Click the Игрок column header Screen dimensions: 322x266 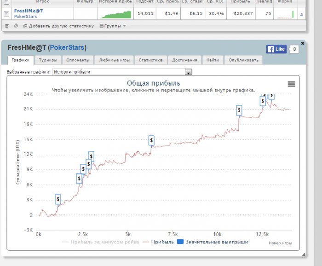point(42,2)
